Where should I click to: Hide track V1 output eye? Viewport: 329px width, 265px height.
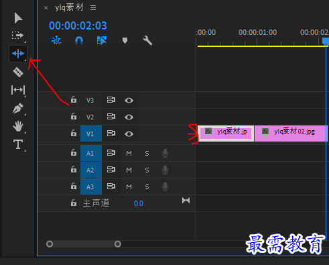point(129,134)
